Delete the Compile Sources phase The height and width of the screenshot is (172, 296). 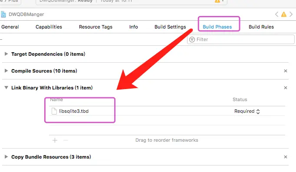(286, 71)
